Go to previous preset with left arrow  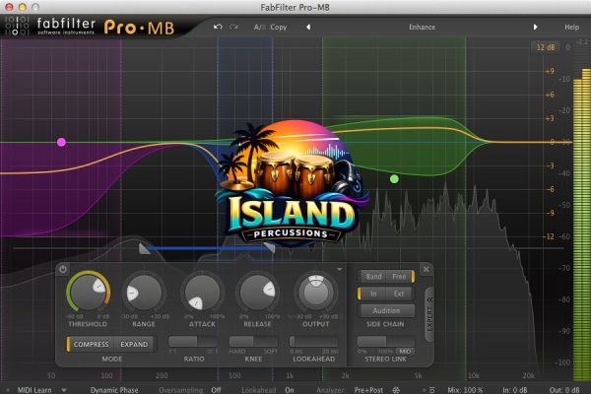click(308, 28)
